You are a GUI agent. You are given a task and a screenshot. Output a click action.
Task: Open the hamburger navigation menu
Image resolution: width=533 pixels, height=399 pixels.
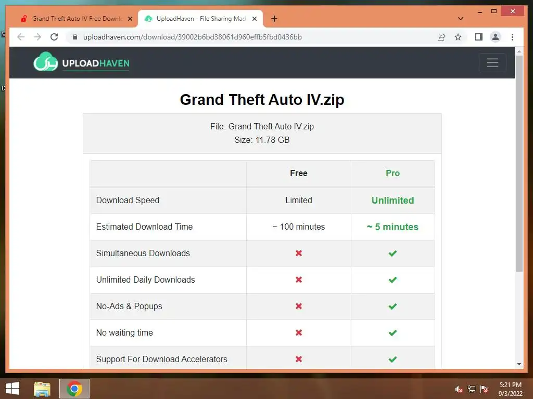492,62
